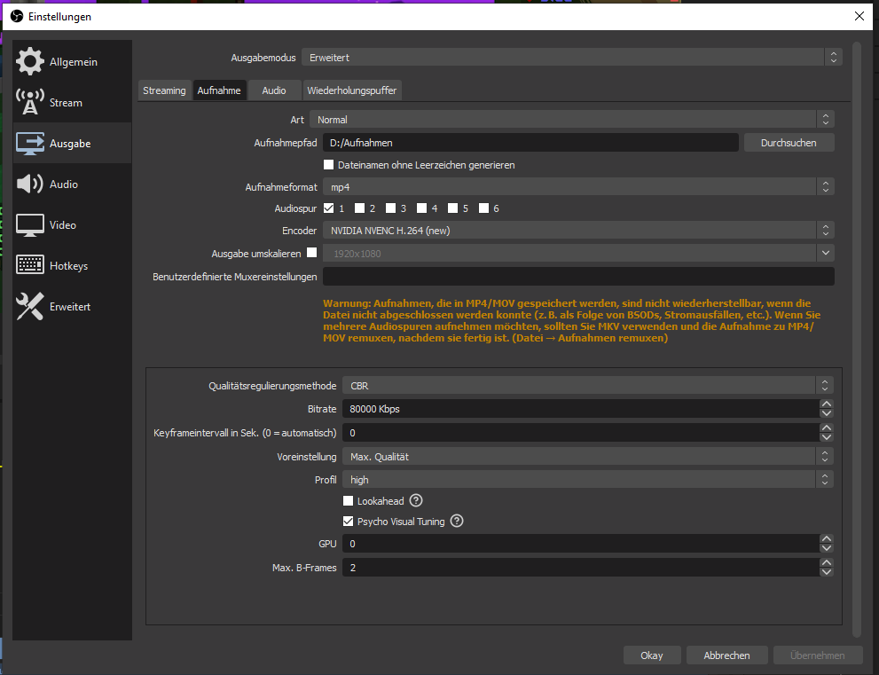Screen dimensions: 879x675
Task: Open Hotkeys keyboard icon section
Action: pos(30,266)
